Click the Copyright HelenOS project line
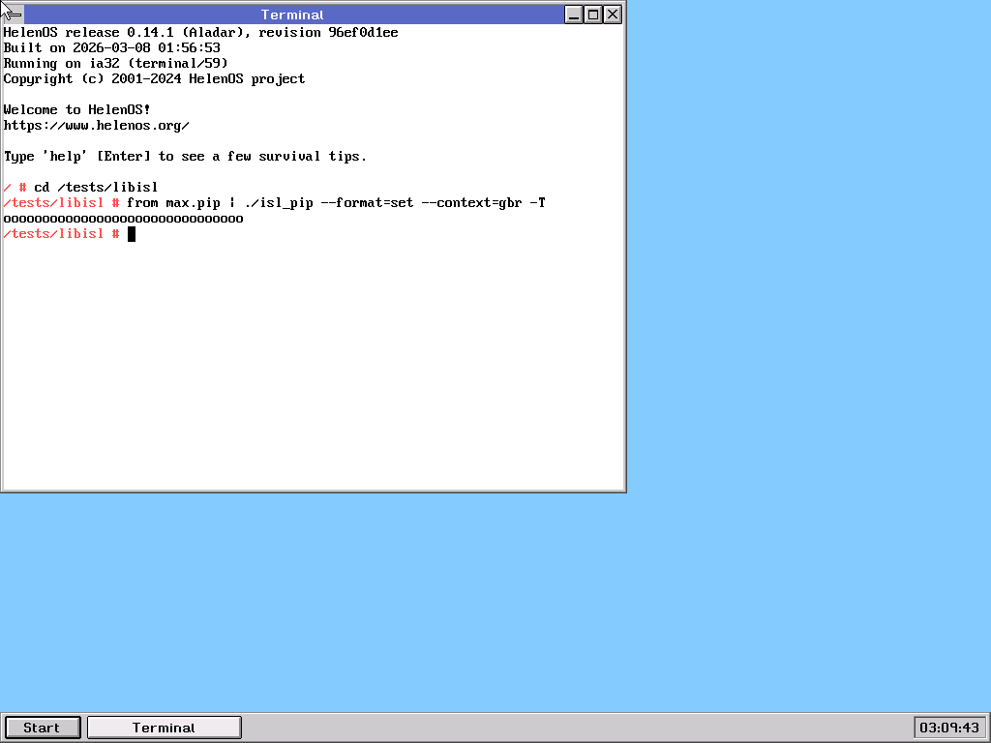This screenshot has height=743, width=991. [154, 79]
